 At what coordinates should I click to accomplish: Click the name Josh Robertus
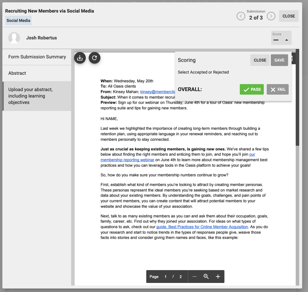coord(42,38)
